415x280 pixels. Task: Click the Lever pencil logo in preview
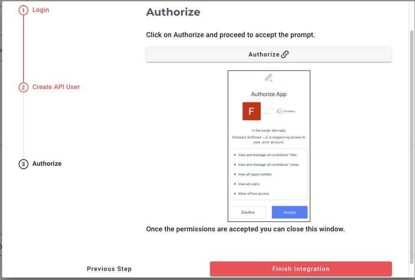pyautogui.click(x=269, y=78)
